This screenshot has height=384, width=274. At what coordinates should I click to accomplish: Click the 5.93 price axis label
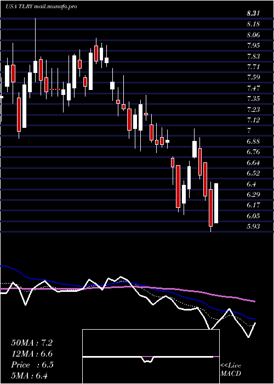(253, 226)
